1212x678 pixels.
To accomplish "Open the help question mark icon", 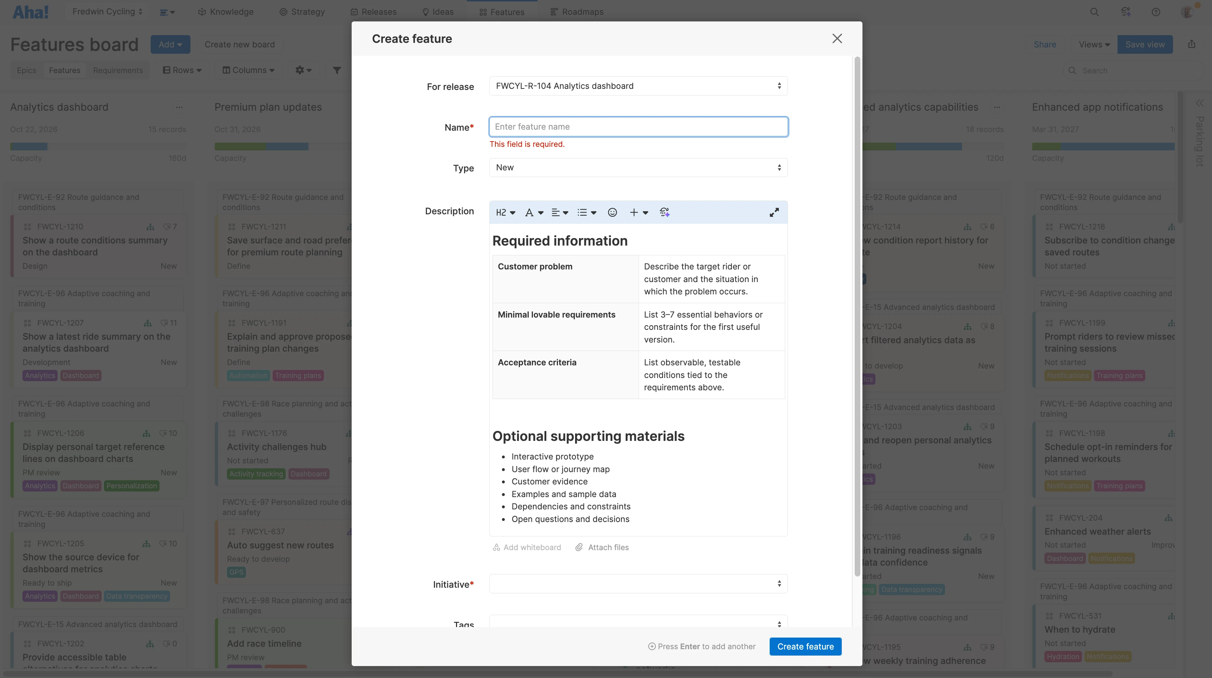I will tap(1155, 12).
